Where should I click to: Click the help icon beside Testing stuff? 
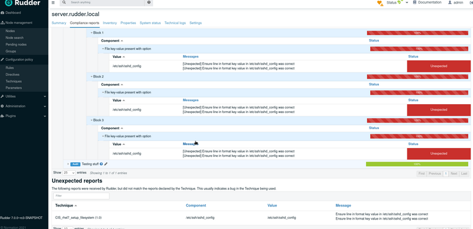(x=101, y=164)
